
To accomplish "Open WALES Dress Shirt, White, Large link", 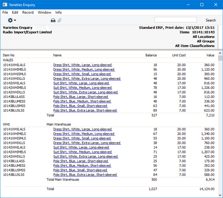I will [83, 65].
